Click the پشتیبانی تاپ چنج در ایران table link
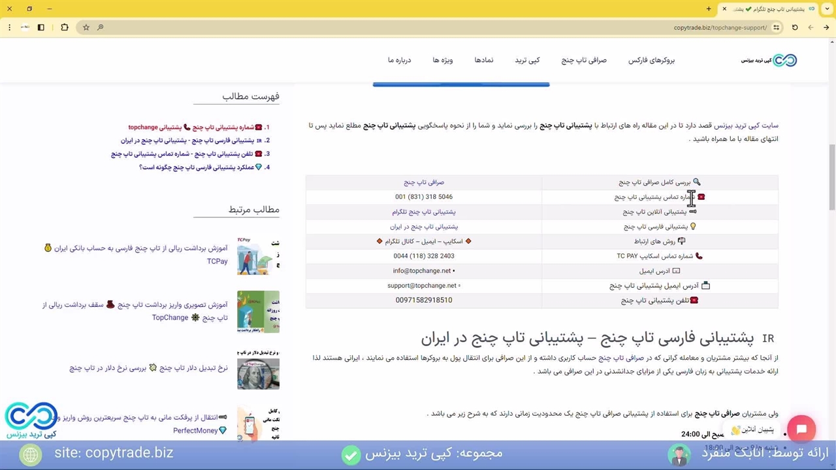The height and width of the screenshot is (470, 836). pos(424,227)
